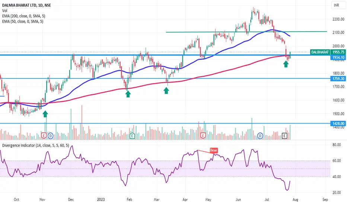
Task: Click Mar on the time axis
Action: 156,200
